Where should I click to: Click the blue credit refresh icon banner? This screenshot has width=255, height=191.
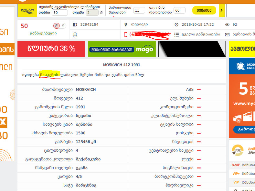(x=242, y=66)
